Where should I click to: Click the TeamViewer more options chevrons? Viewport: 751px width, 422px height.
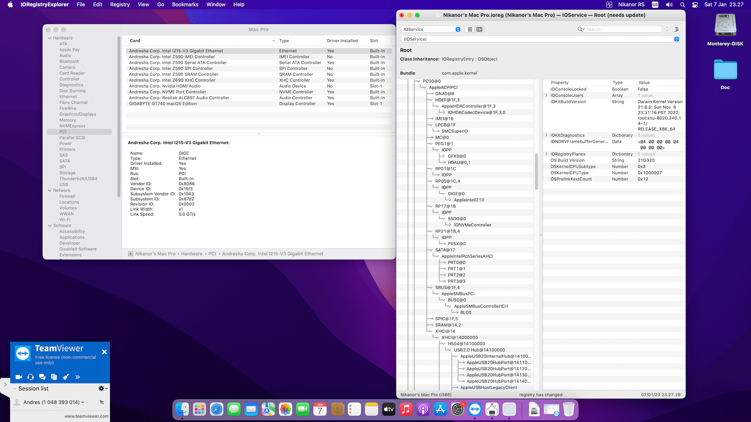click(x=77, y=377)
